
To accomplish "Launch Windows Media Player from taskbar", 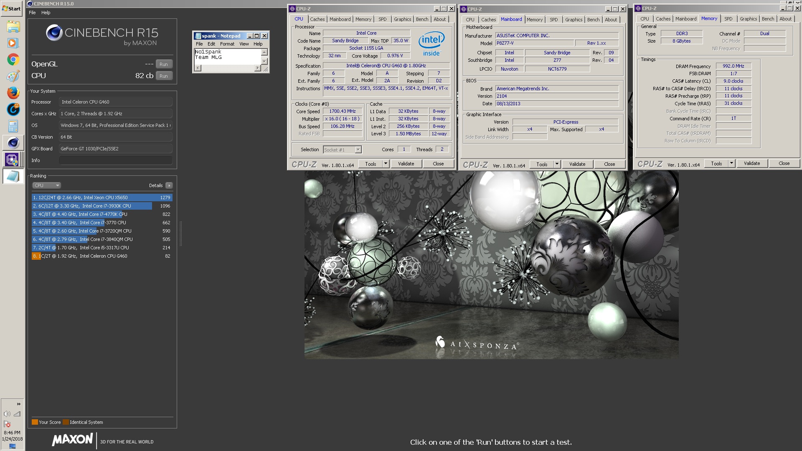I will [x=13, y=43].
